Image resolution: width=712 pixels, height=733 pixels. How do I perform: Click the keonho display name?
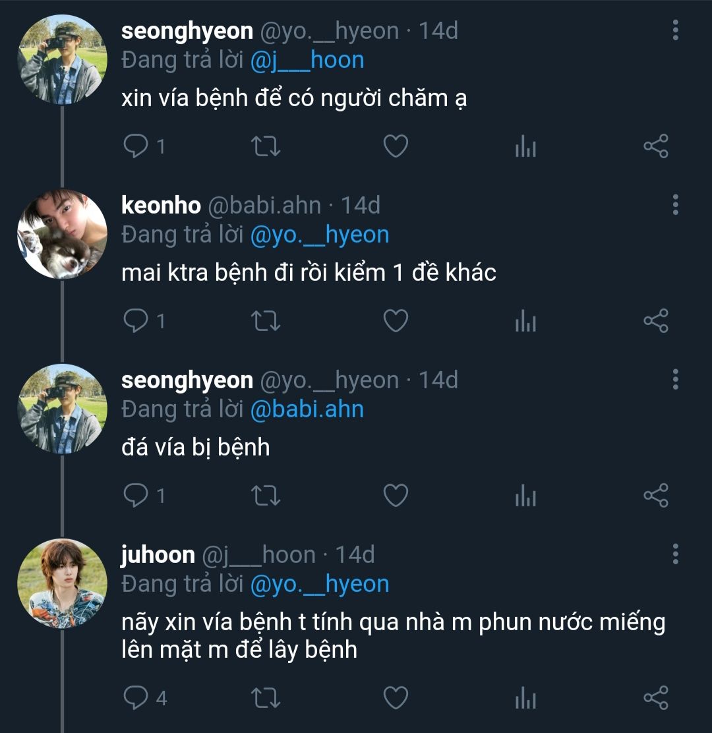161,206
